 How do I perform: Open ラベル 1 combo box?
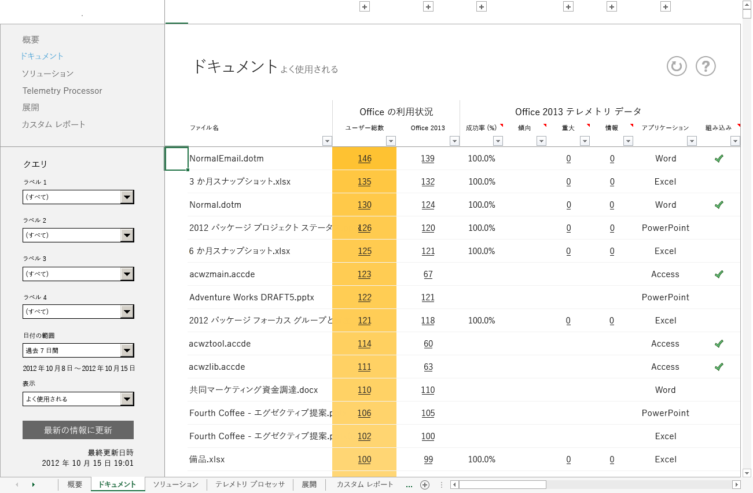(78, 197)
